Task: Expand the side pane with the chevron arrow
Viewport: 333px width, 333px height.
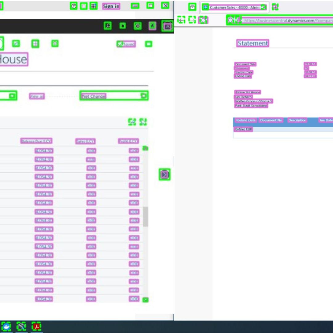Action: click(165, 175)
